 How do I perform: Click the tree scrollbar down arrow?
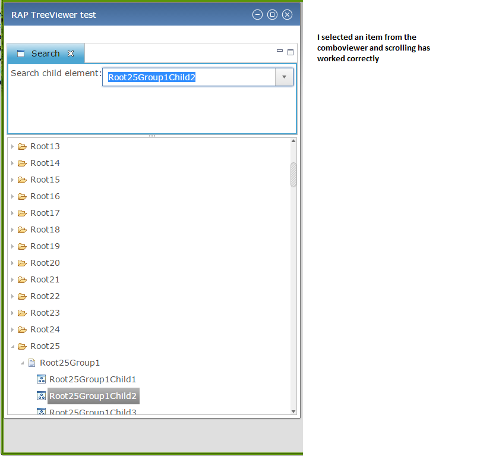pyautogui.click(x=293, y=411)
